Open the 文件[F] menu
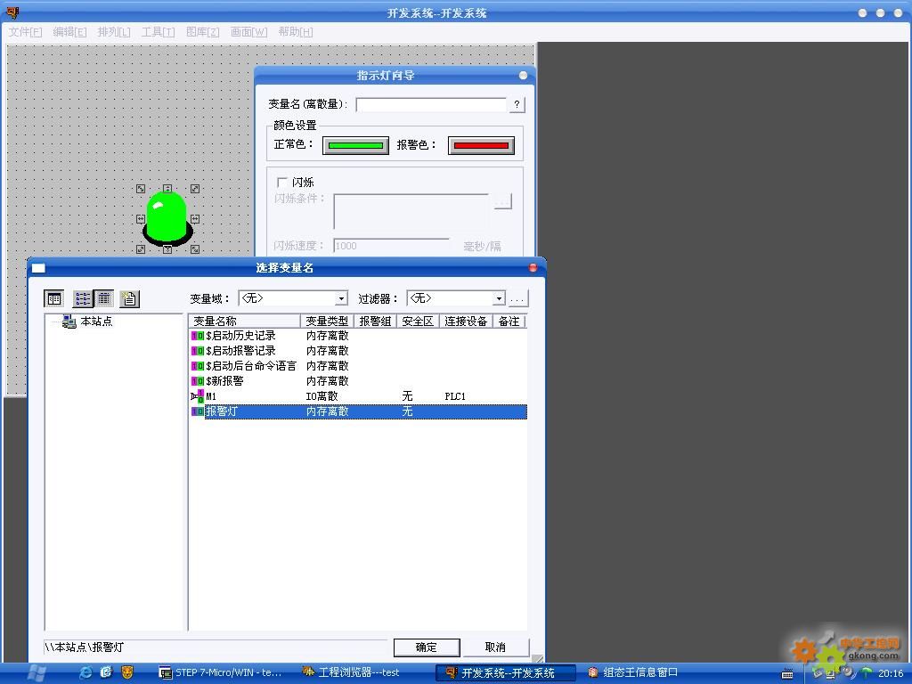912x684 pixels. point(25,32)
